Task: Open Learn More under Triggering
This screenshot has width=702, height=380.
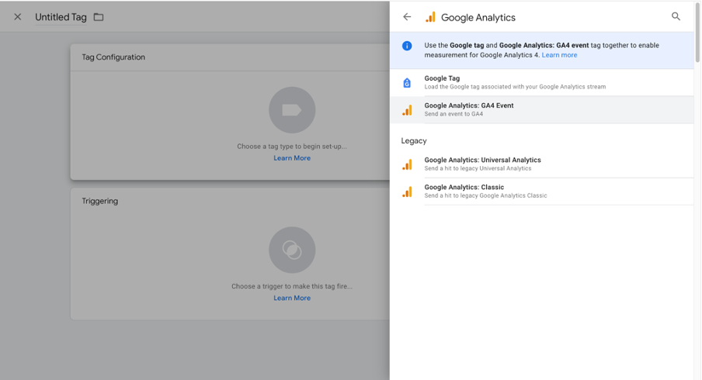Action: pos(292,299)
